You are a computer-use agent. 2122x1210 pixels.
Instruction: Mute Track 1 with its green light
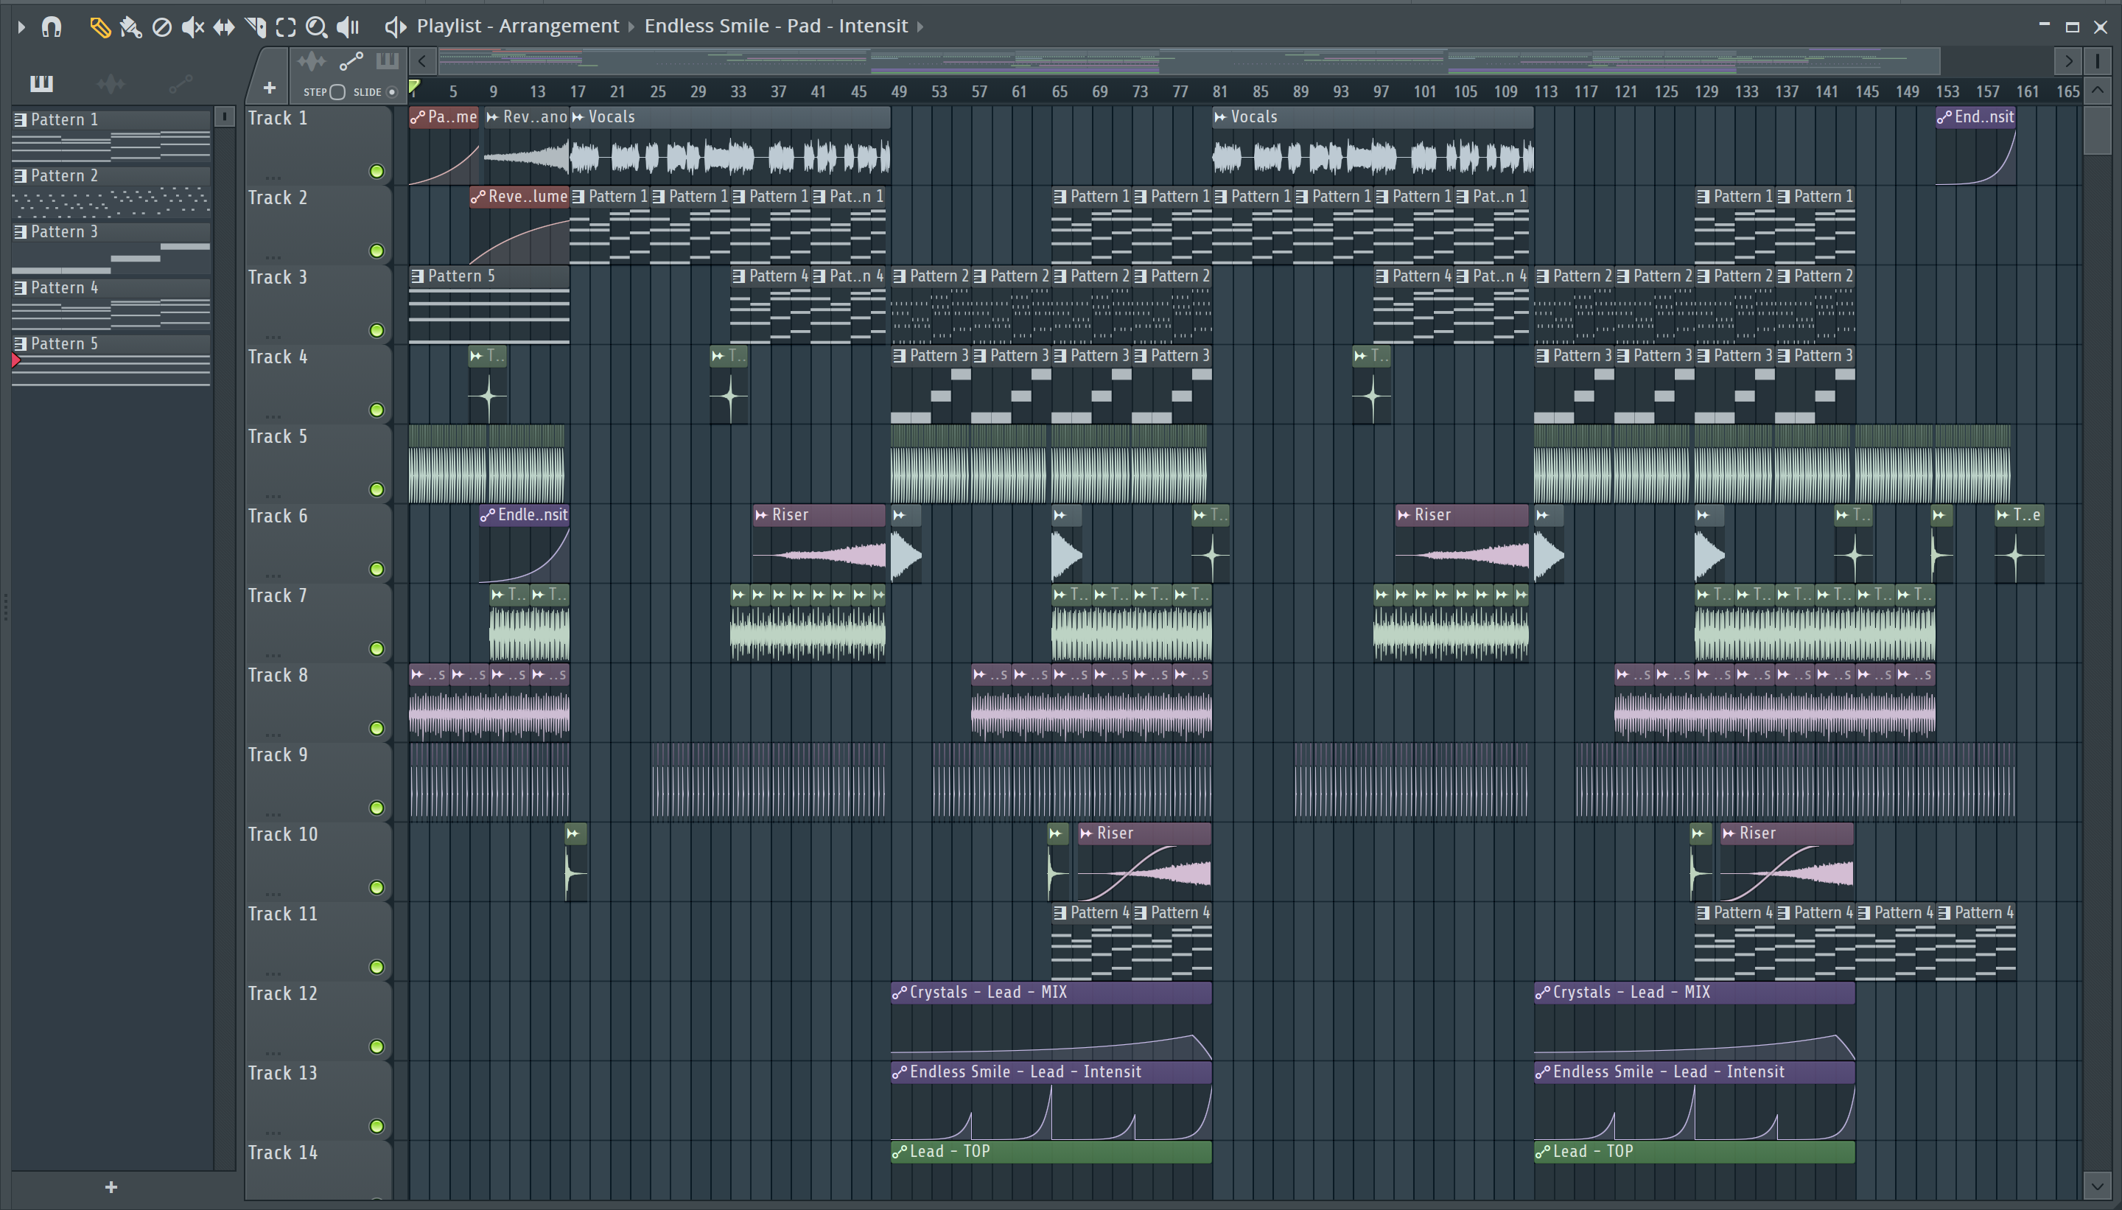point(377,171)
